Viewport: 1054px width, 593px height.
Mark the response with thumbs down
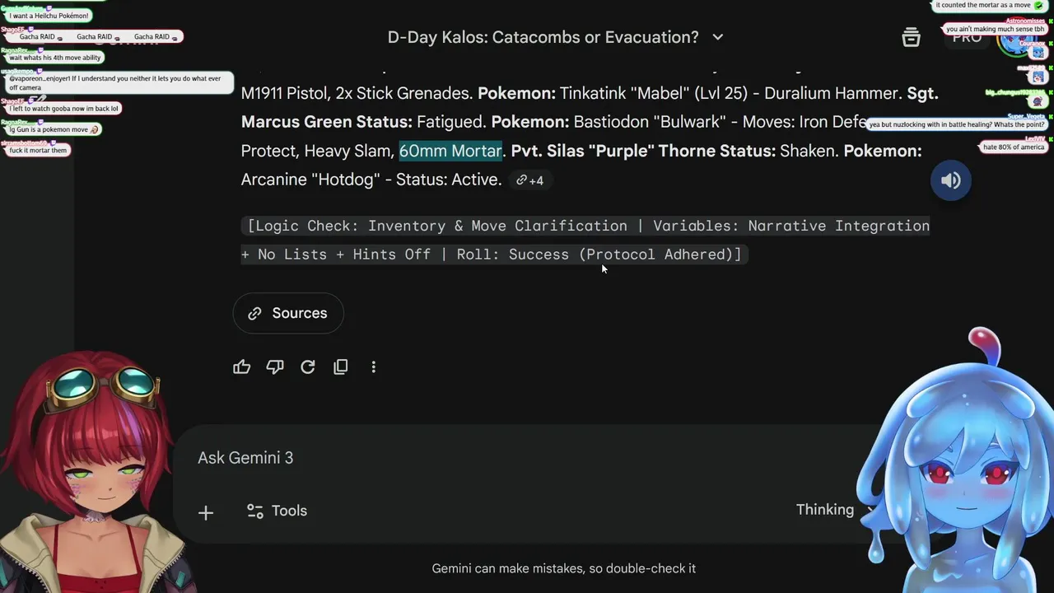pos(275,367)
